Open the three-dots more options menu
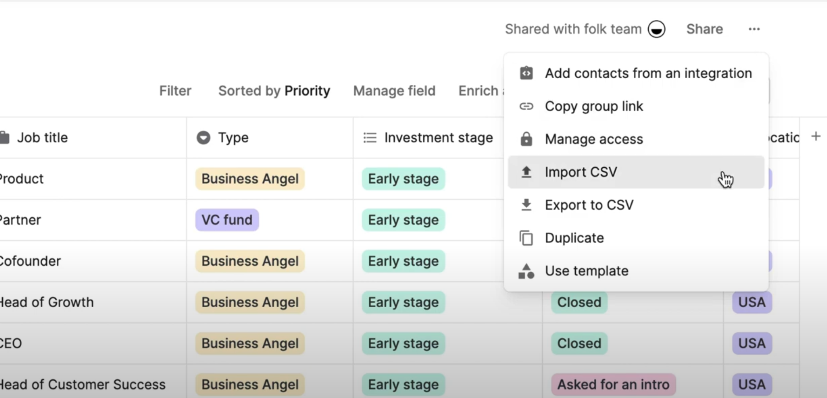 [754, 29]
